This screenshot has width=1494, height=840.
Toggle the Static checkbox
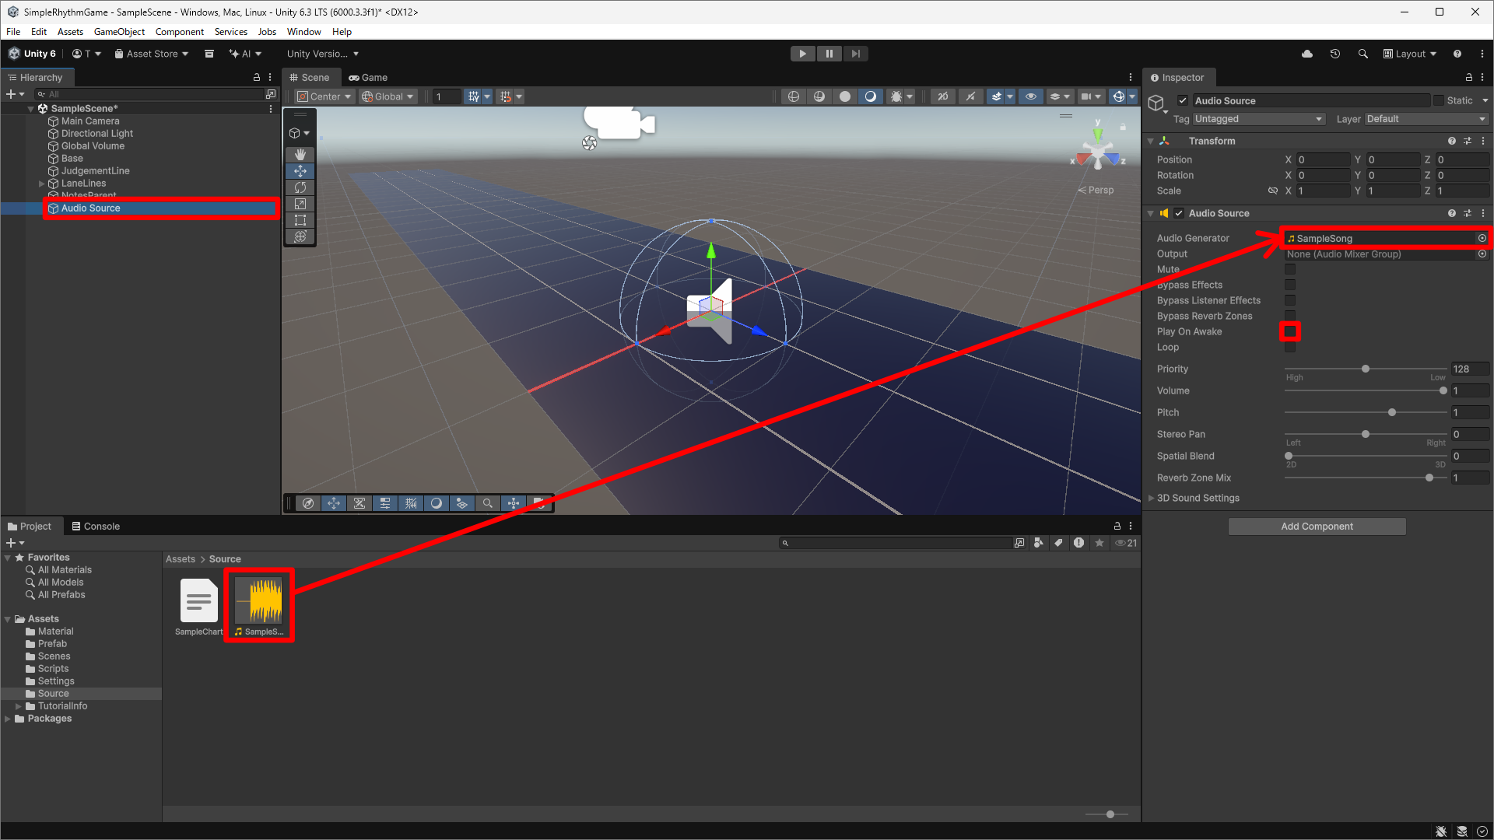tap(1439, 100)
